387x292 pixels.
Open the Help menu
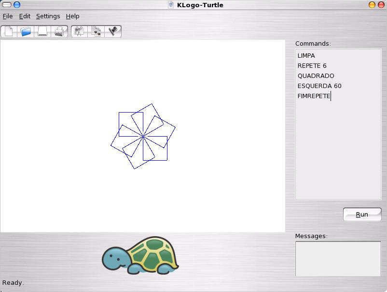coord(72,16)
